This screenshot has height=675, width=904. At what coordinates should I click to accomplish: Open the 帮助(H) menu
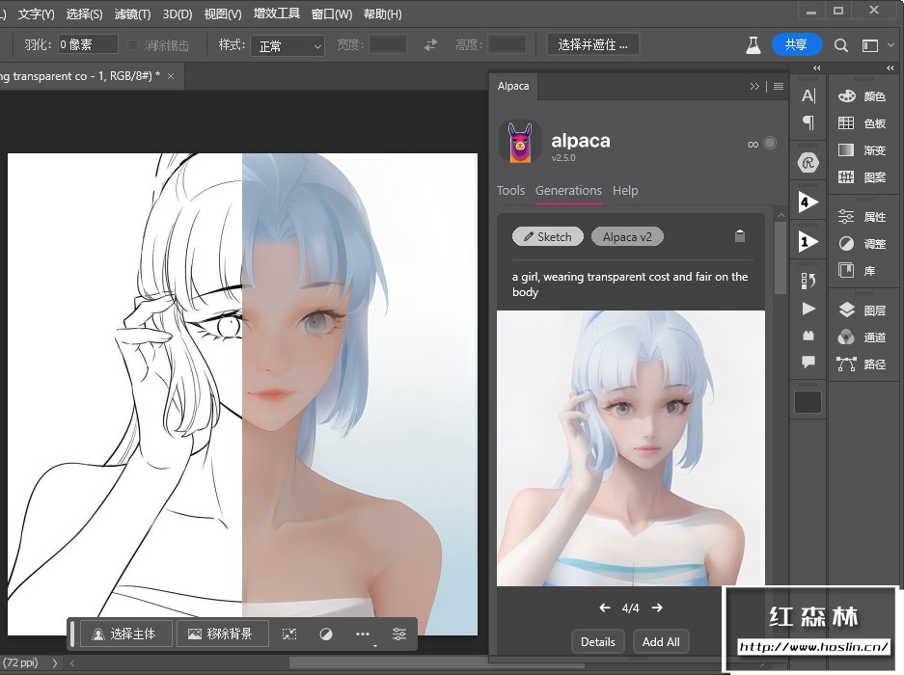[383, 13]
